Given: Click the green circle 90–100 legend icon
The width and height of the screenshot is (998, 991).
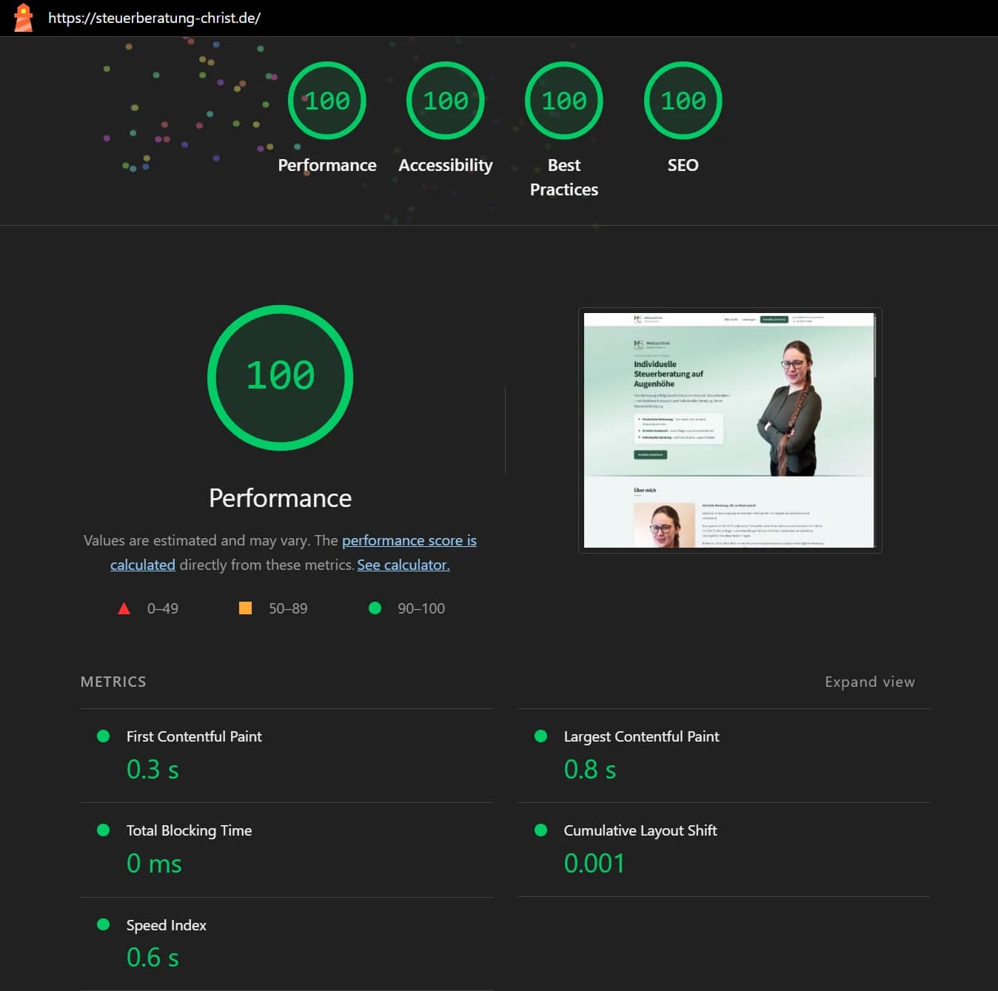Looking at the screenshot, I should point(375,608).
